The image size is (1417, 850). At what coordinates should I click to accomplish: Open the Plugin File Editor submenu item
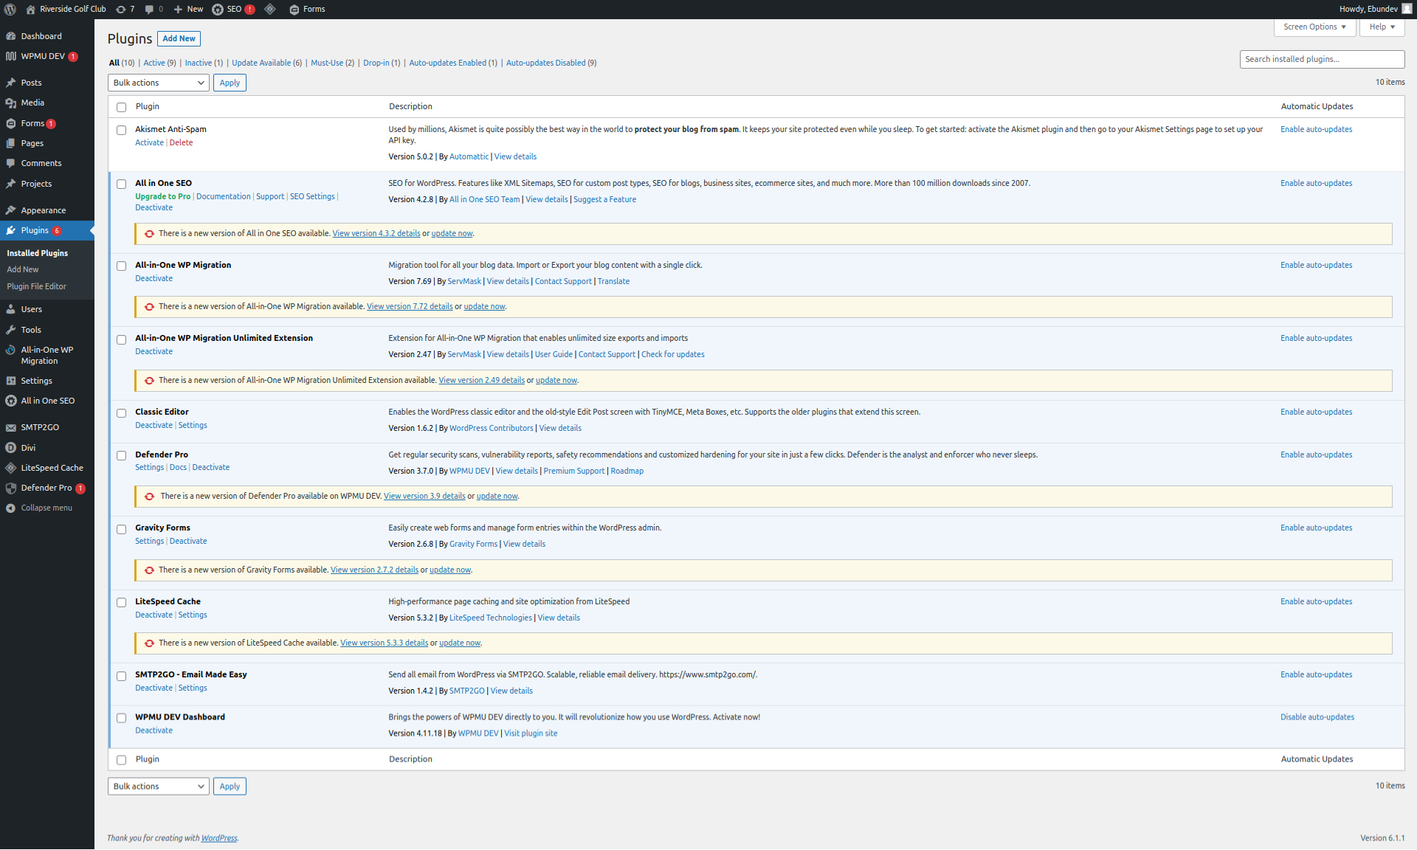coord(36,286)
